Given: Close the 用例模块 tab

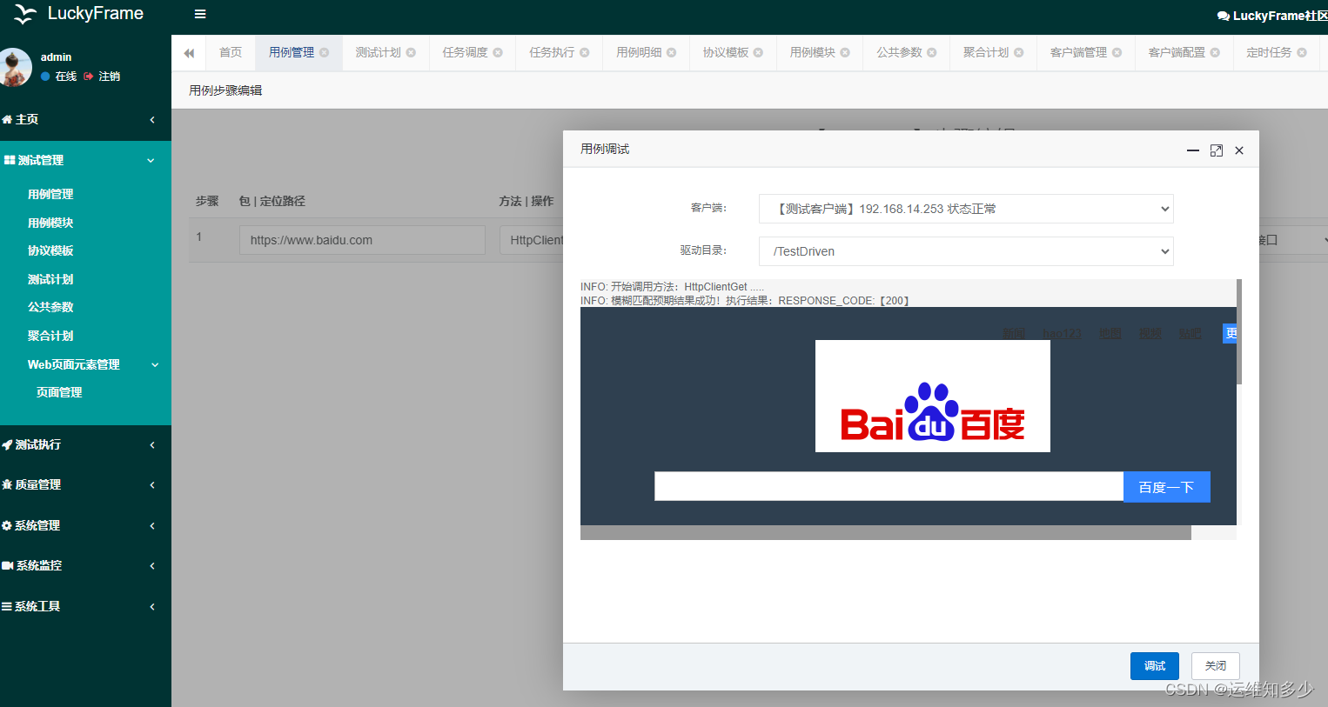Looking at the screenshot, I should tap(845, 52).
